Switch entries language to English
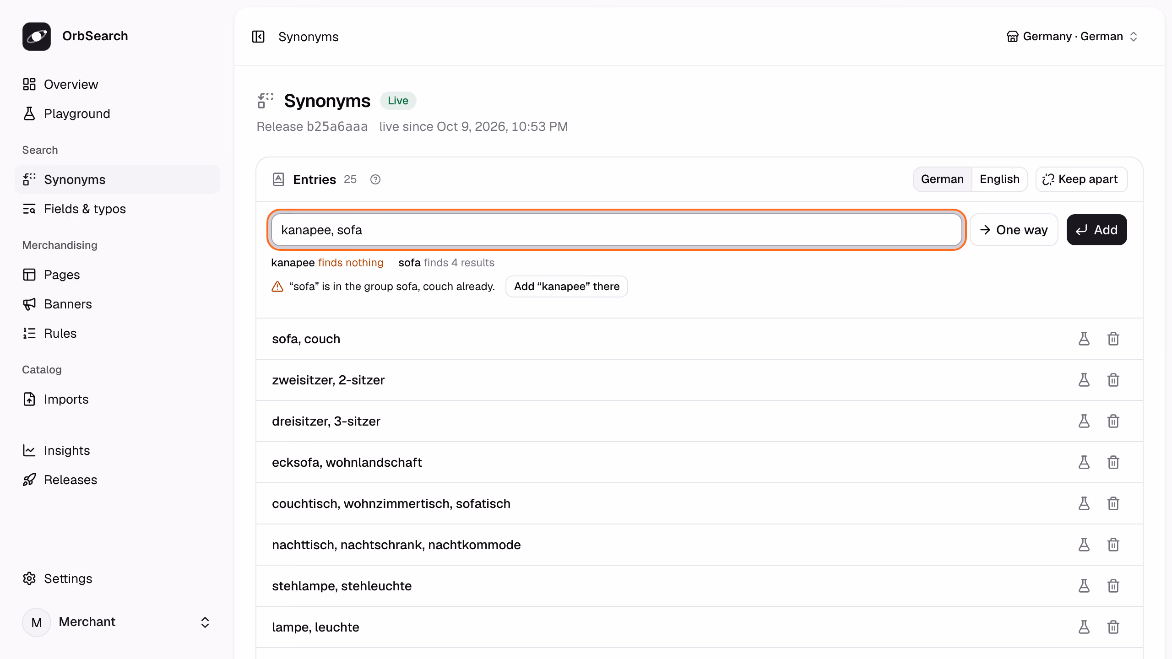The width and height of the screenshot is (1172, 659). [999, 179]
